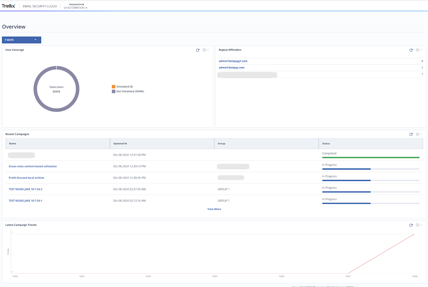Click In Progress status for Profit-focused campaign
Viewport: 428px width, 287px height.
tap(329, 176)
